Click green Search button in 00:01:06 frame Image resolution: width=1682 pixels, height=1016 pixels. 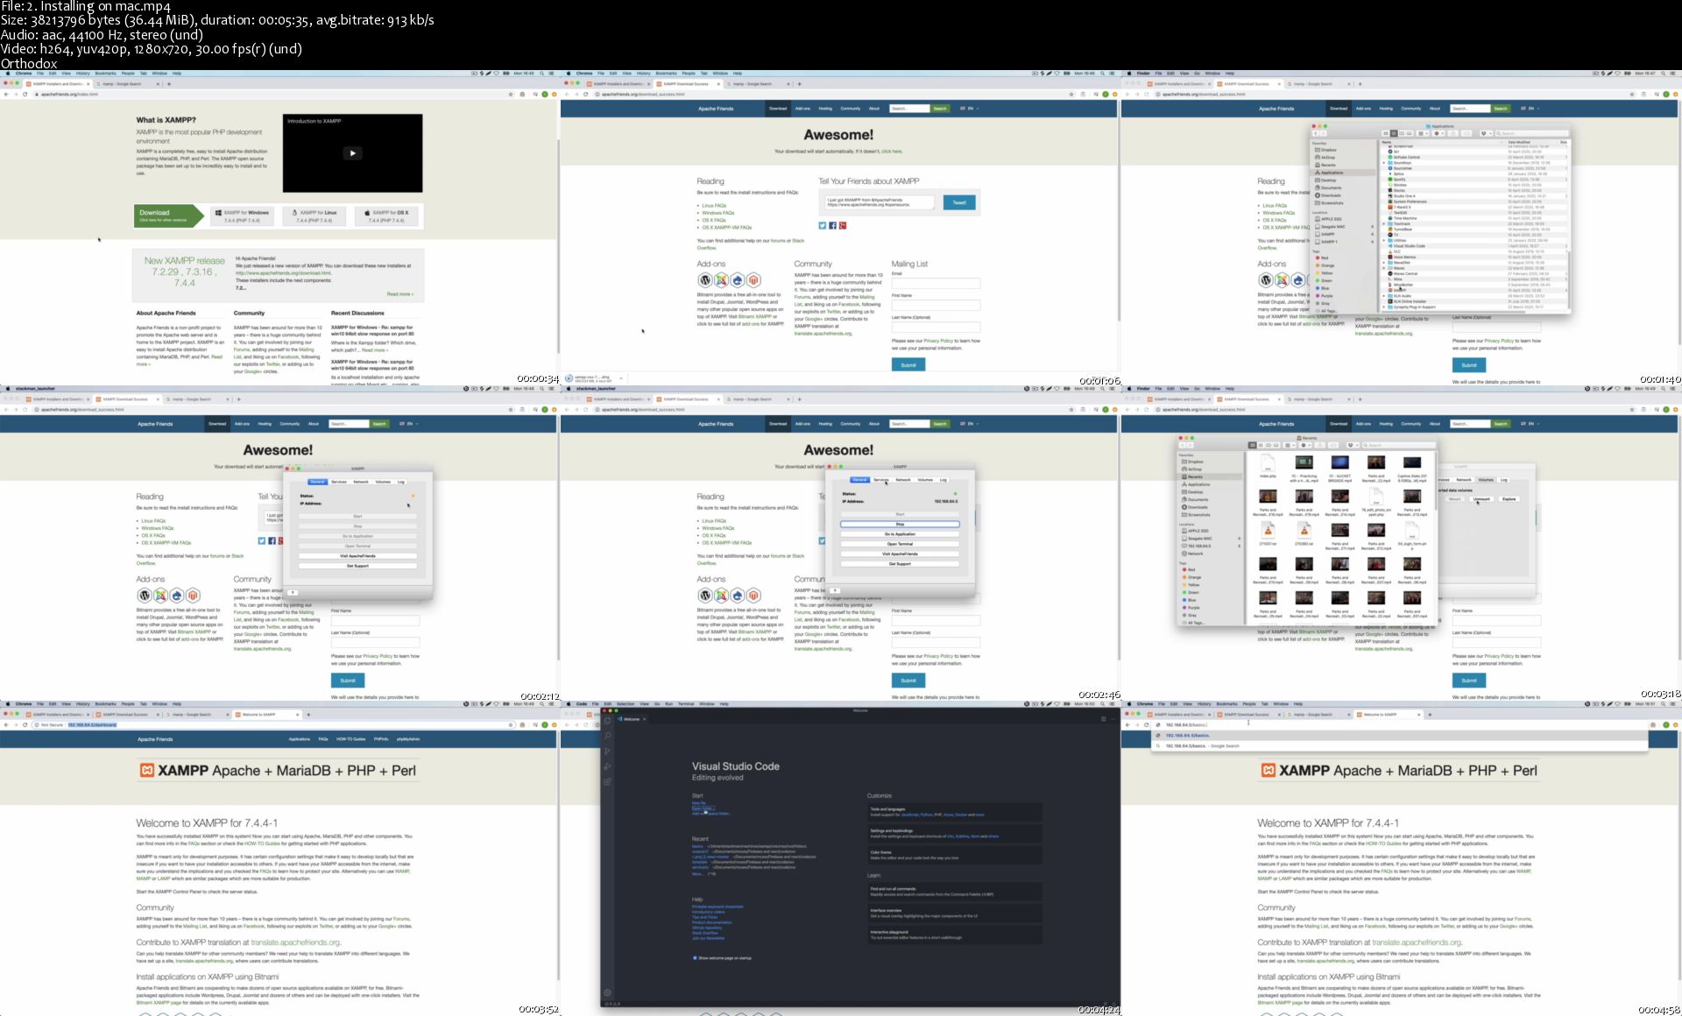940,109
